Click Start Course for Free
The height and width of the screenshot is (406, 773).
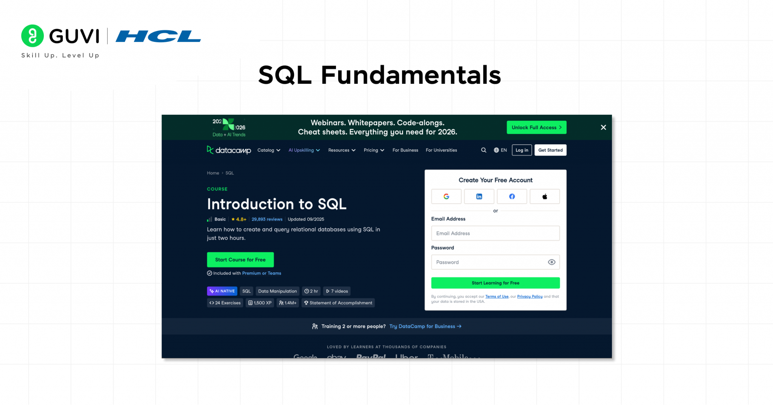coord(240,259)
